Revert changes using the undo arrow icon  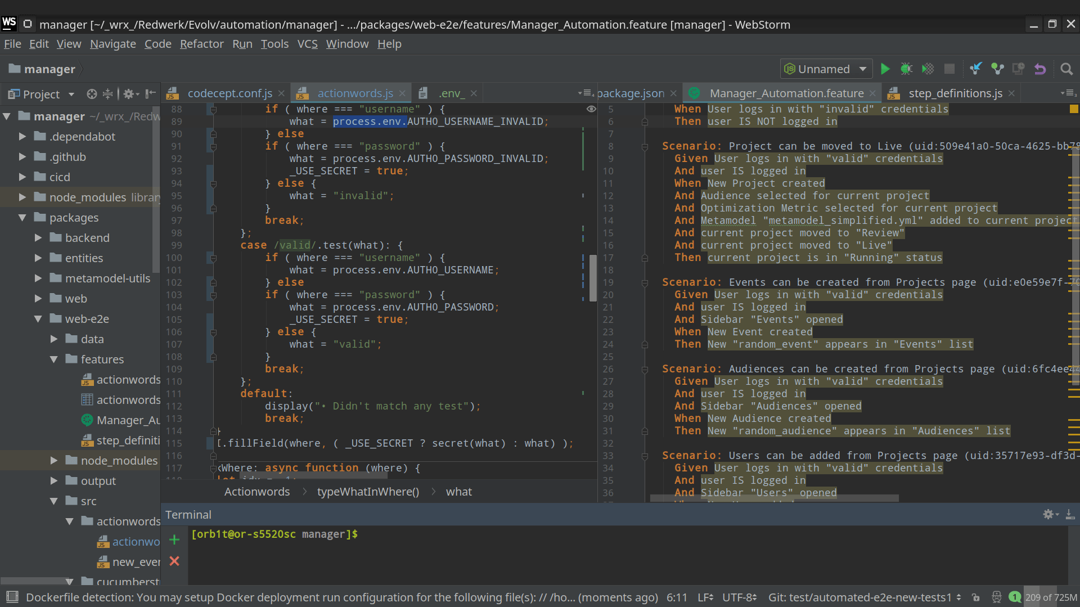click(x=1040, y=69)
